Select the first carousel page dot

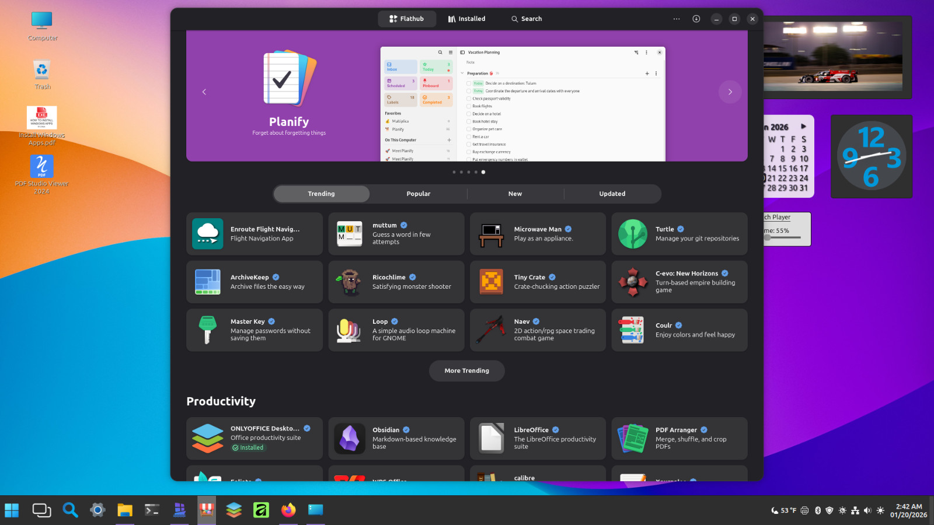[x=454, y=172]
